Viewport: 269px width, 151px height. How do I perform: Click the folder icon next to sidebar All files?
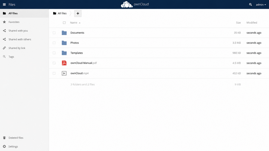click(x=4, y=13)
